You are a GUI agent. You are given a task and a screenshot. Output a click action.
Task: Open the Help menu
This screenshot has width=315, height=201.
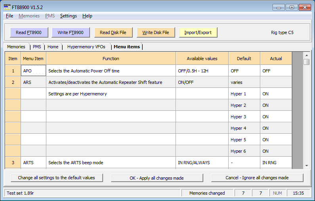click(x=87, y=16)
